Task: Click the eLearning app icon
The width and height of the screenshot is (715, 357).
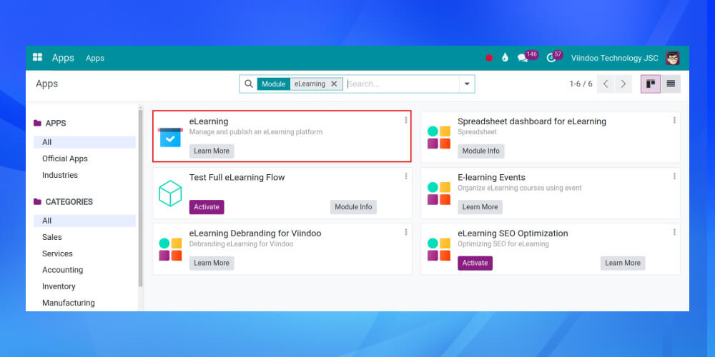Action: point(171,137)
